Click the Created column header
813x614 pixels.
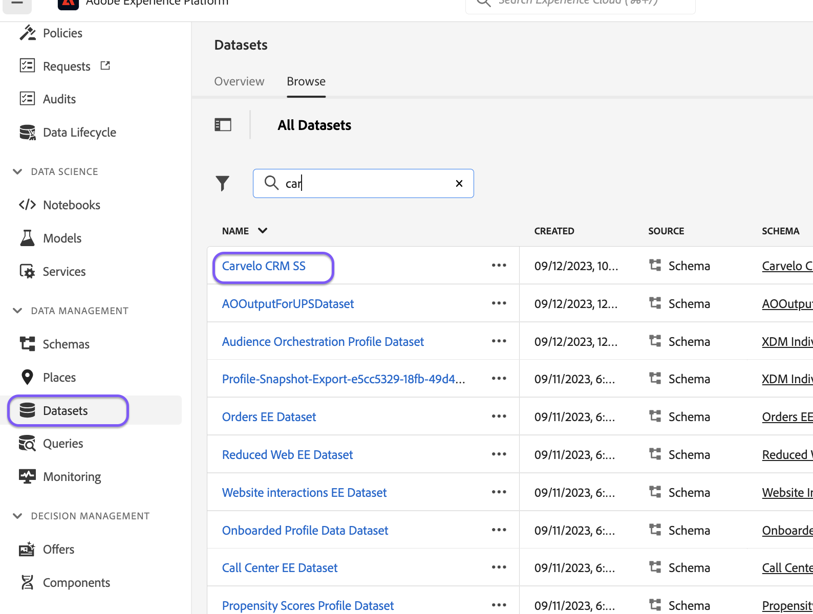(554, 231)
